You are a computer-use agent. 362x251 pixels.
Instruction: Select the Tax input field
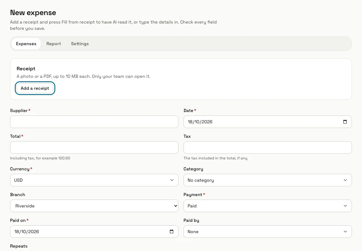pos(268,147)
